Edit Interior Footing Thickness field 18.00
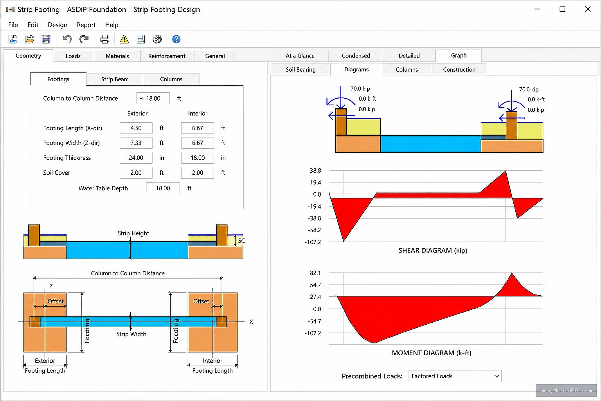Screen dimensions: 601x401 pyautogui.click(x=198, y=158)
